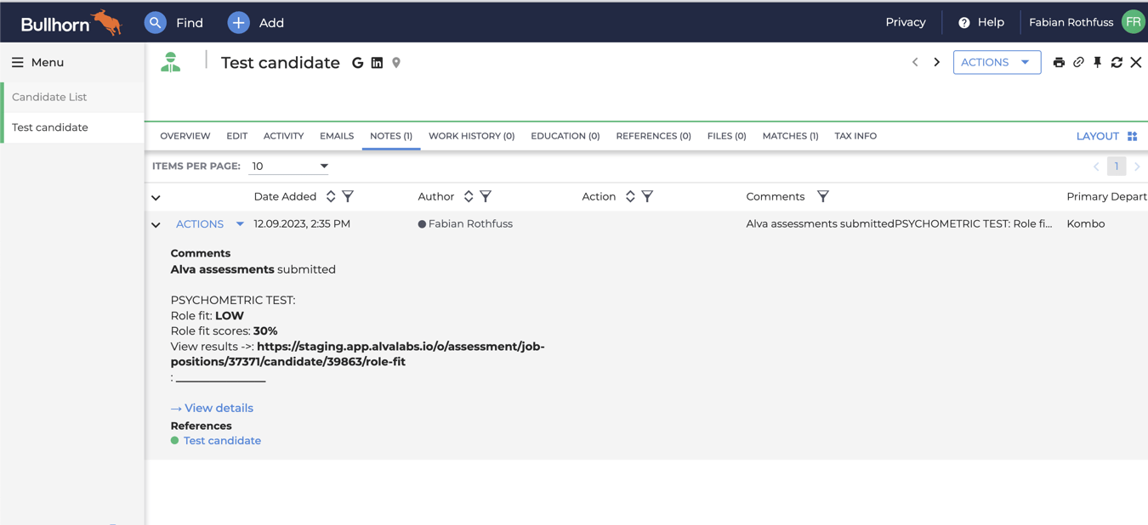Open the candidate's LinkedIn icon
The image size is (1148, 525).
coord(377,63)
